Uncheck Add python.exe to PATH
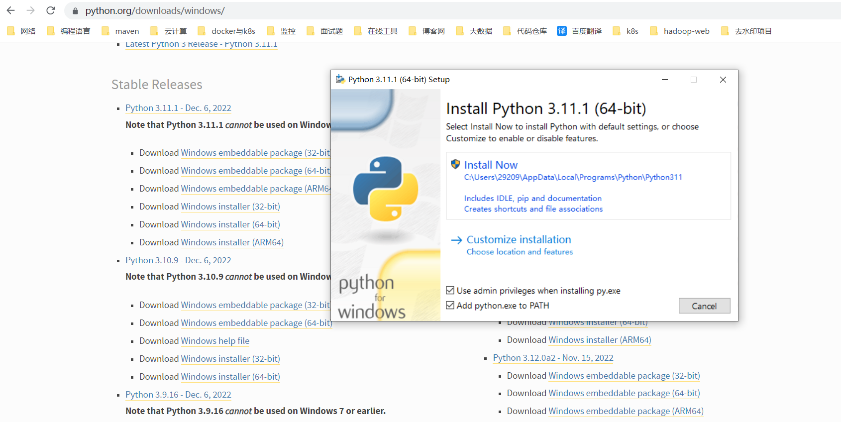Viewport: 841px width, 422px height. coord(450,306)
